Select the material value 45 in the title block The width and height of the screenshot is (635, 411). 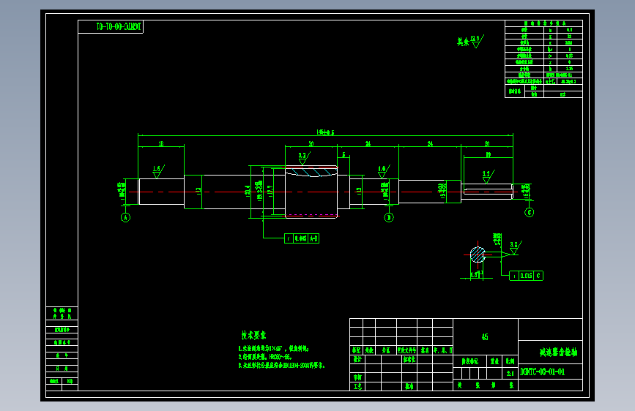tap(485, 337)
